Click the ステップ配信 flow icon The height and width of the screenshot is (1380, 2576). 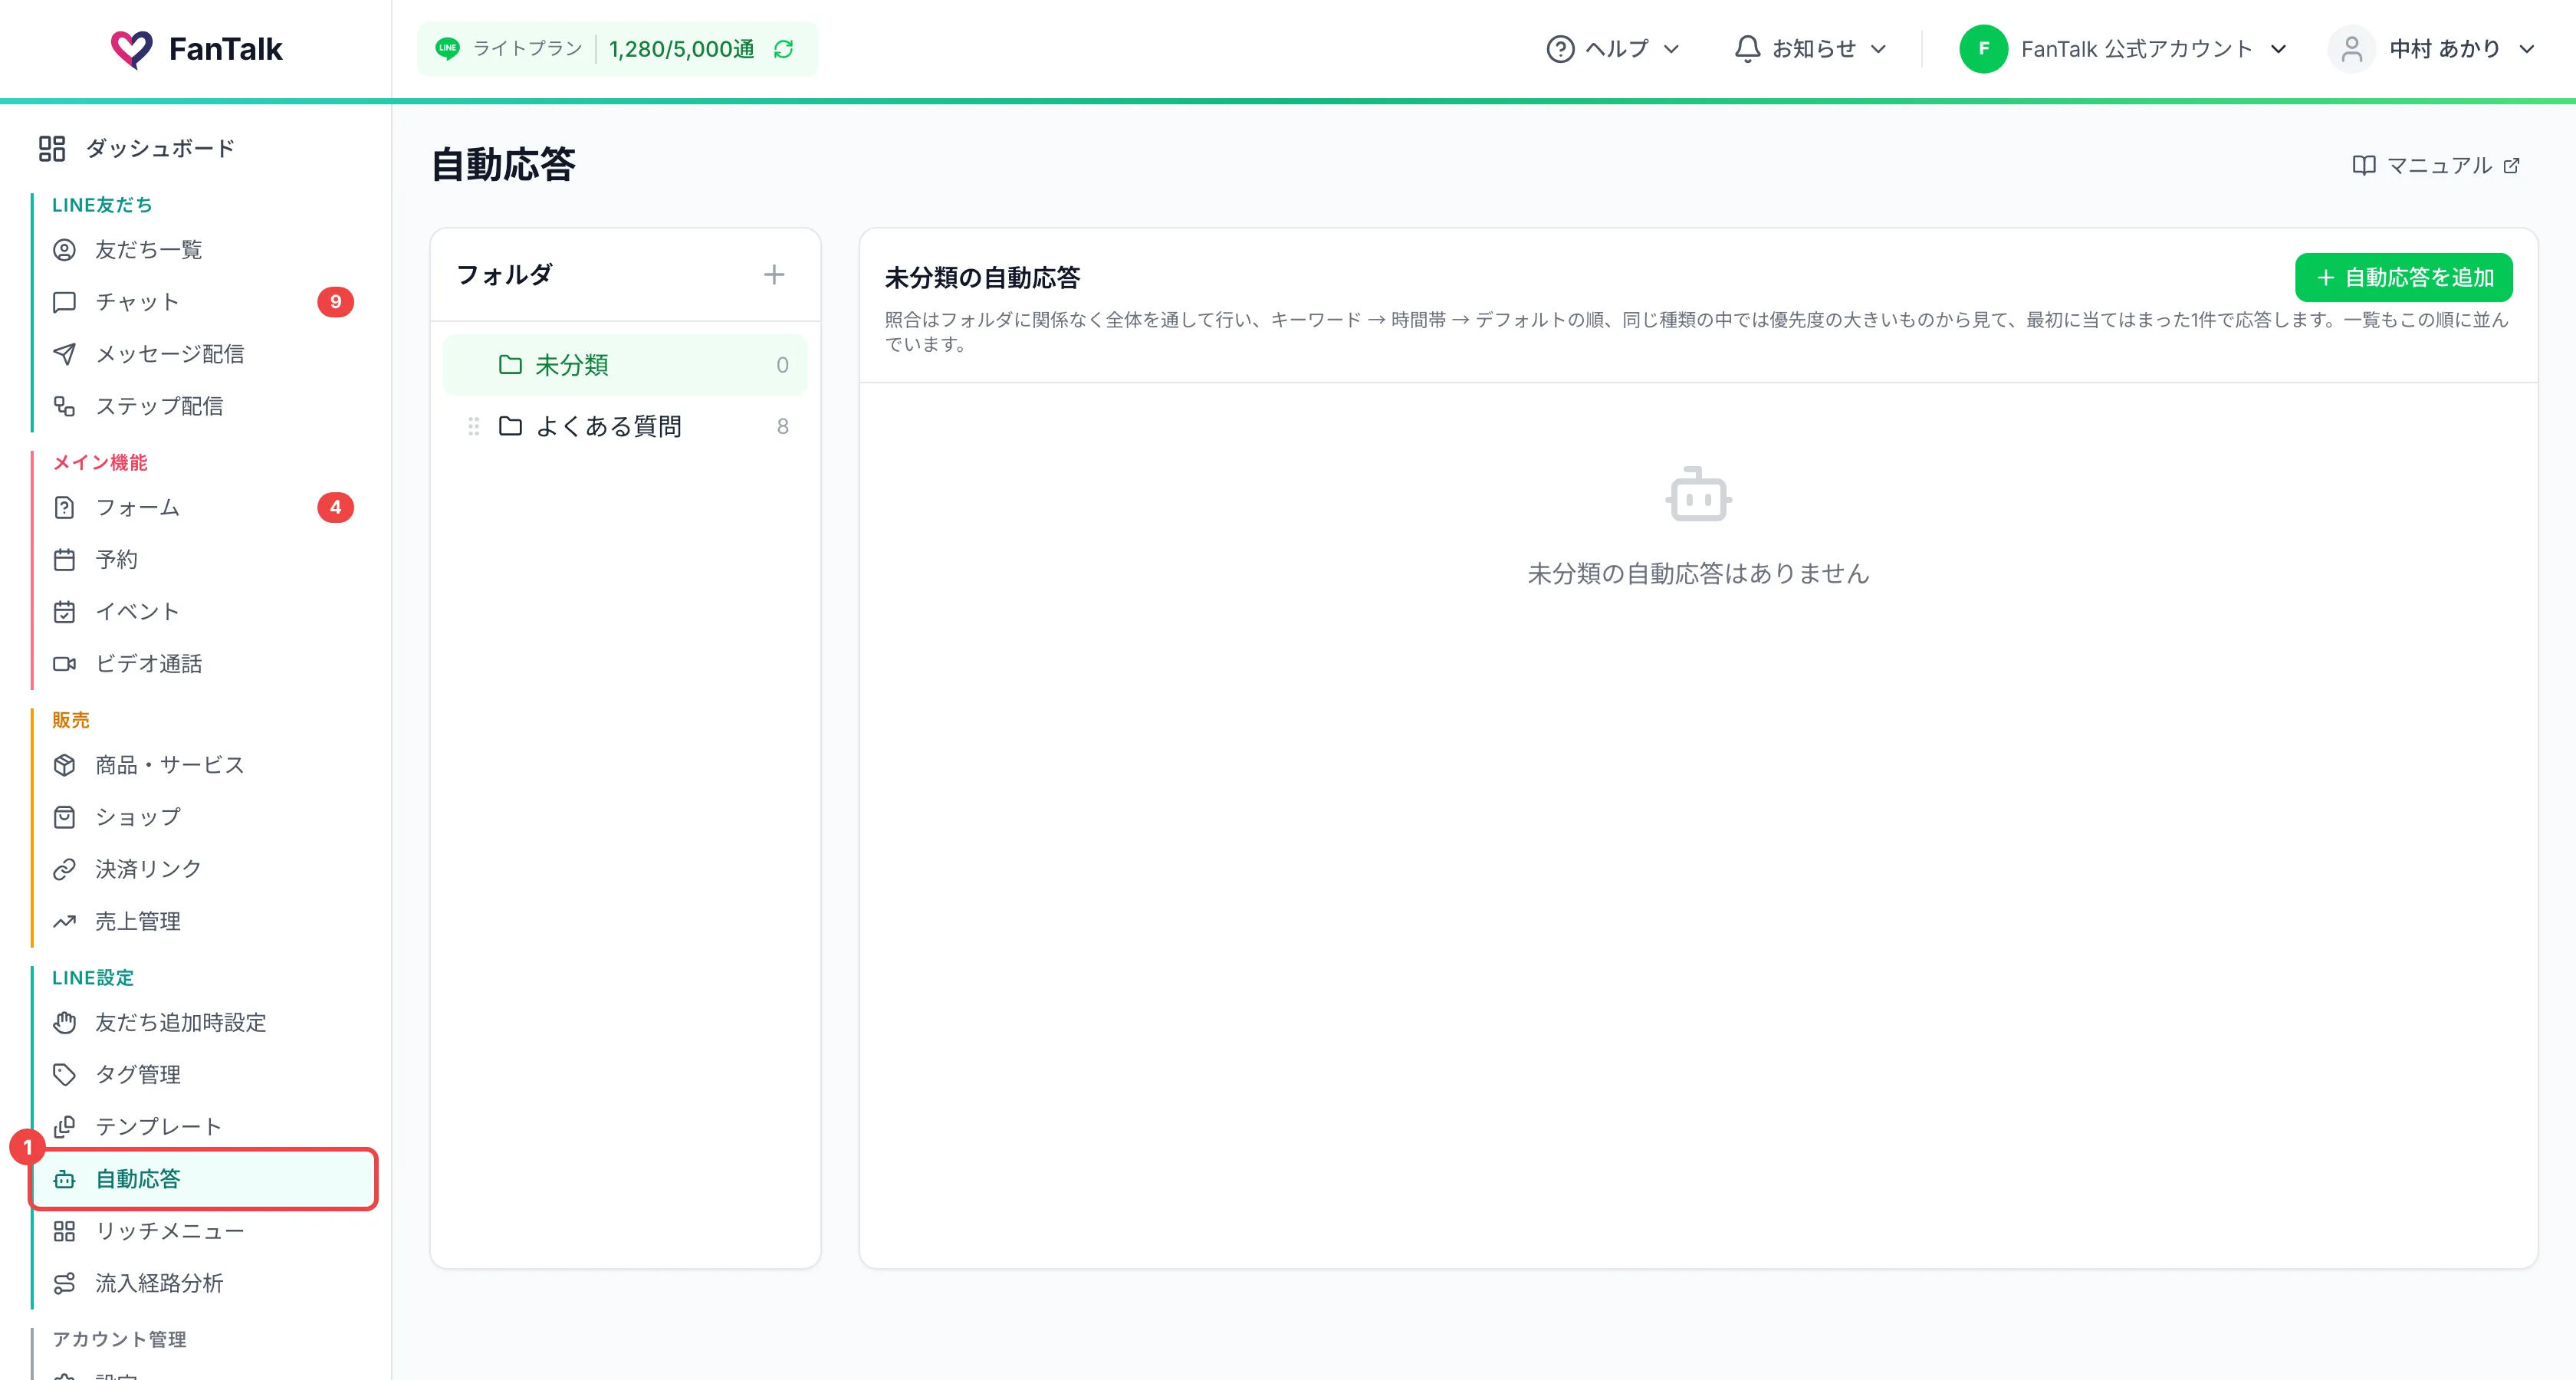(64, 406)
